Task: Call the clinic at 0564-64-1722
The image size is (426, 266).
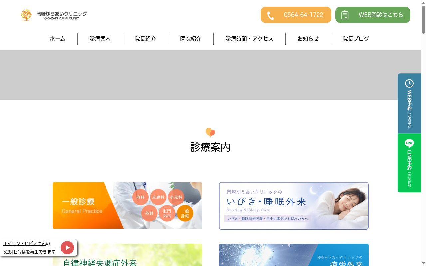Action: [x=296, y=15]
